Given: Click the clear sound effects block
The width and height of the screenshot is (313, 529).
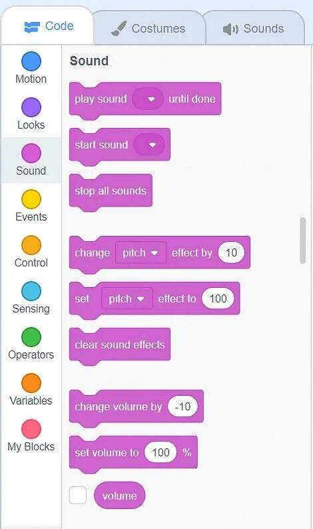Looking at the screenshot, I should [x=120, y=345].
